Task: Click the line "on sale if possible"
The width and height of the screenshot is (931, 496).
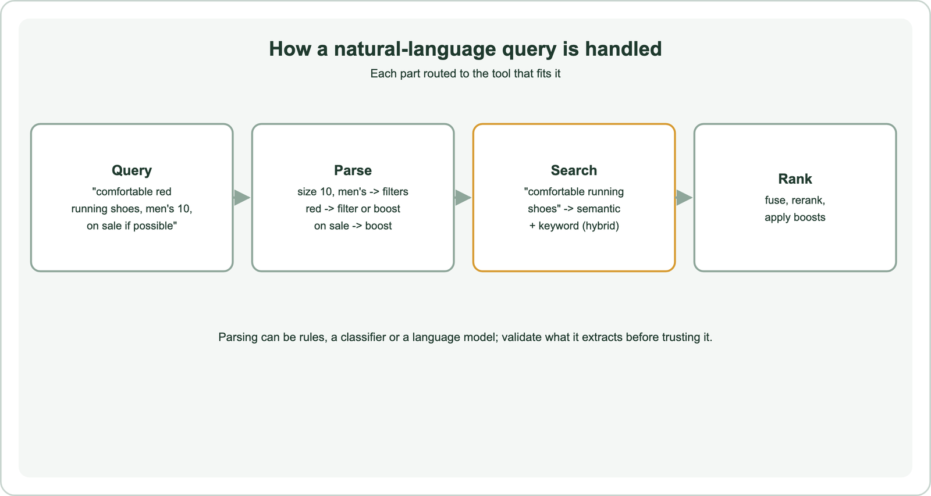Action: (132, 226)
